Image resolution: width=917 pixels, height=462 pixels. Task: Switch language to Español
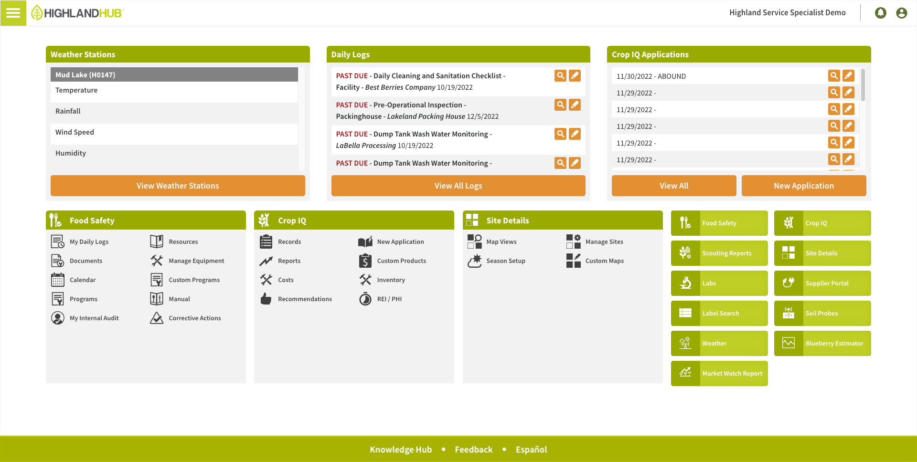pos(531,449)
